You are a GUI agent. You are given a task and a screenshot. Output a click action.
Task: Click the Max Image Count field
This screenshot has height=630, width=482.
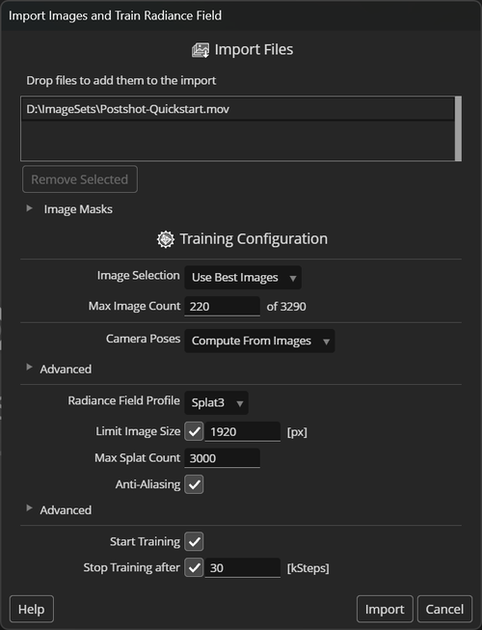coord(222,307)
